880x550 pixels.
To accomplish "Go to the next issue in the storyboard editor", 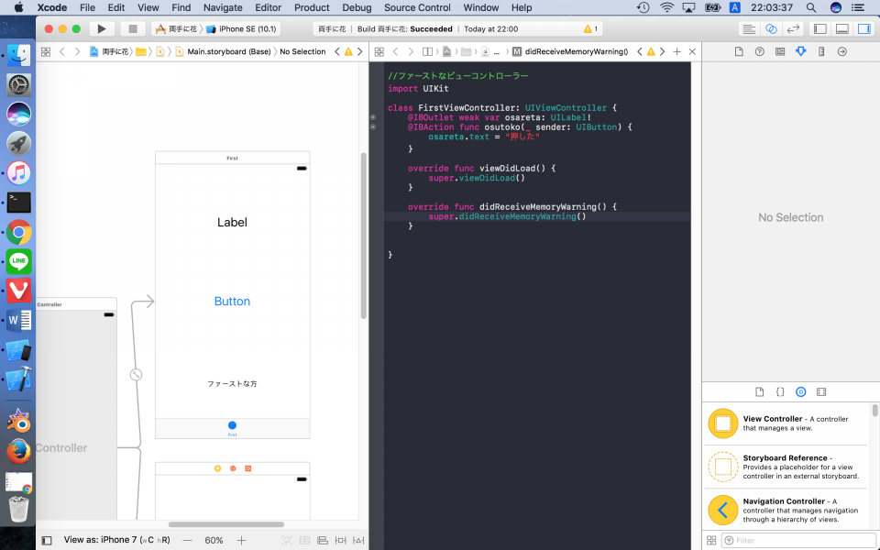I will (x=359, y=51).
